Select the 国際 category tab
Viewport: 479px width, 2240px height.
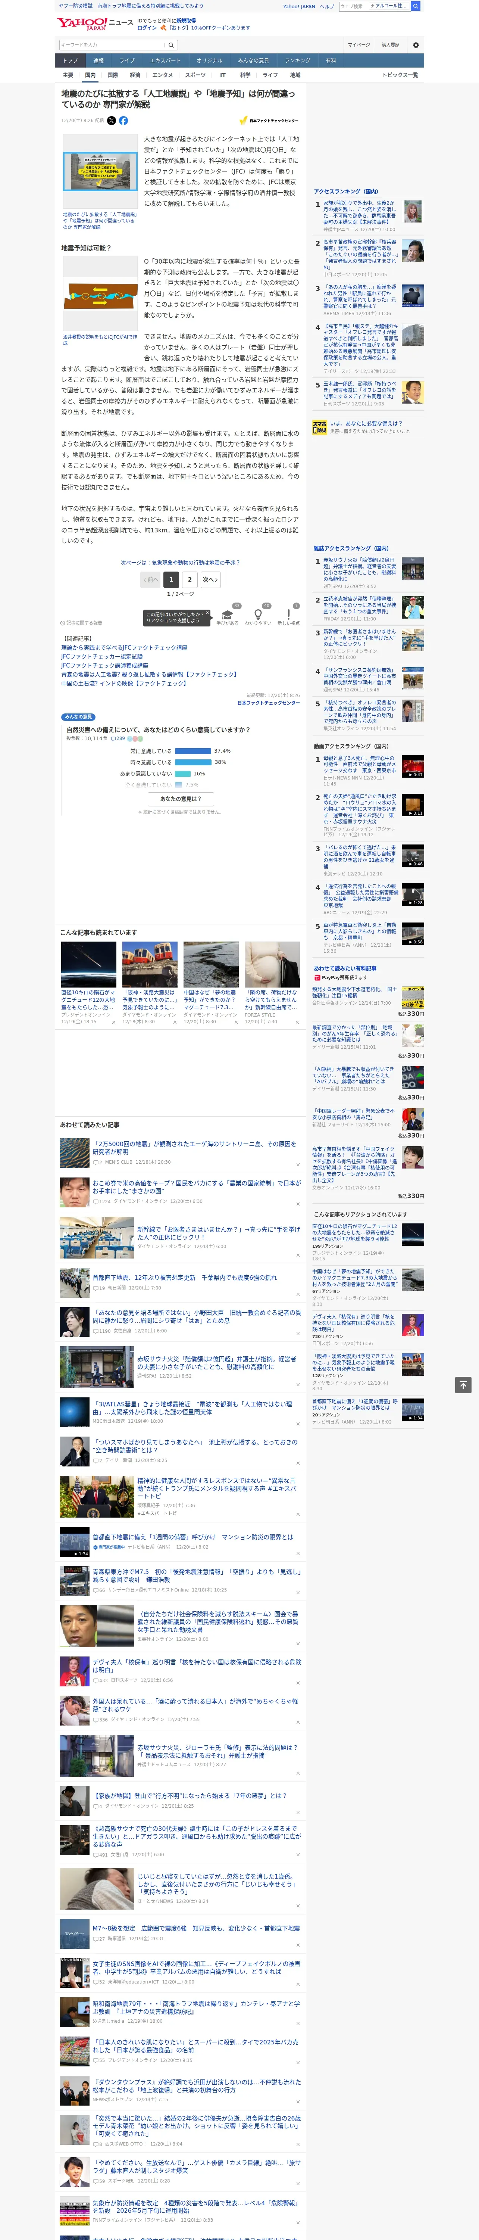tap(112, 76)
